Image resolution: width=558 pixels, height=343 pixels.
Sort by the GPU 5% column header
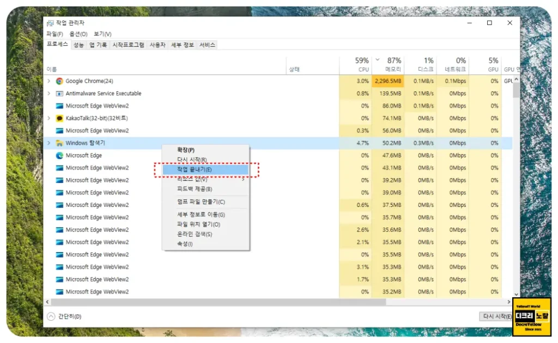click(486, 65)
